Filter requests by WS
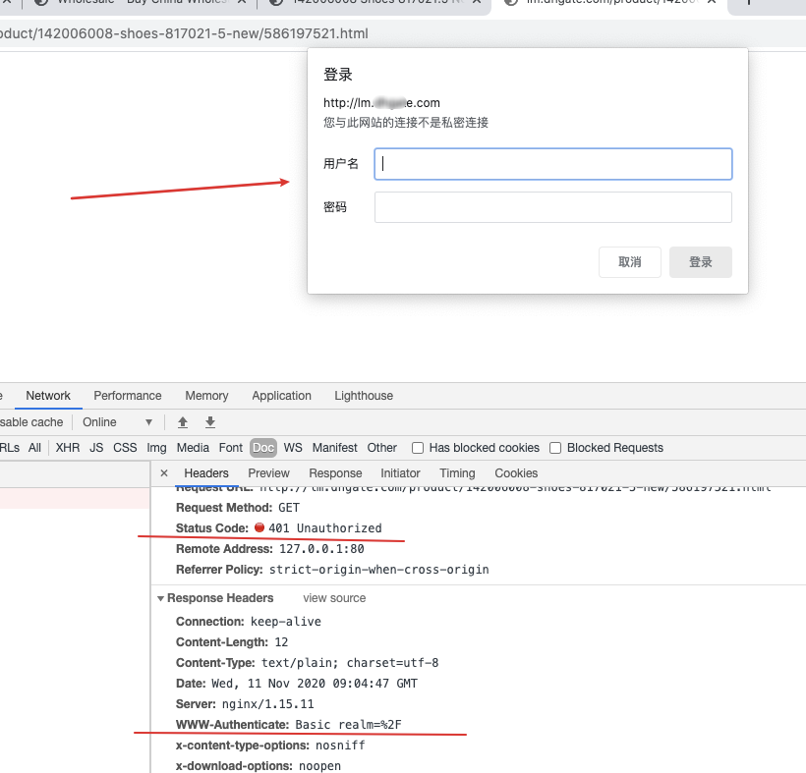806x773 pixels. point(293,448)
